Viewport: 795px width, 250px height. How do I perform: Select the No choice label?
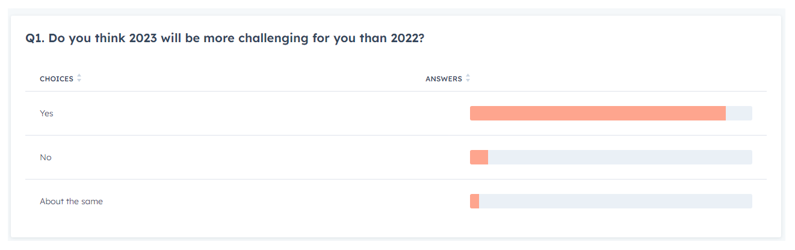pos(46,157)
